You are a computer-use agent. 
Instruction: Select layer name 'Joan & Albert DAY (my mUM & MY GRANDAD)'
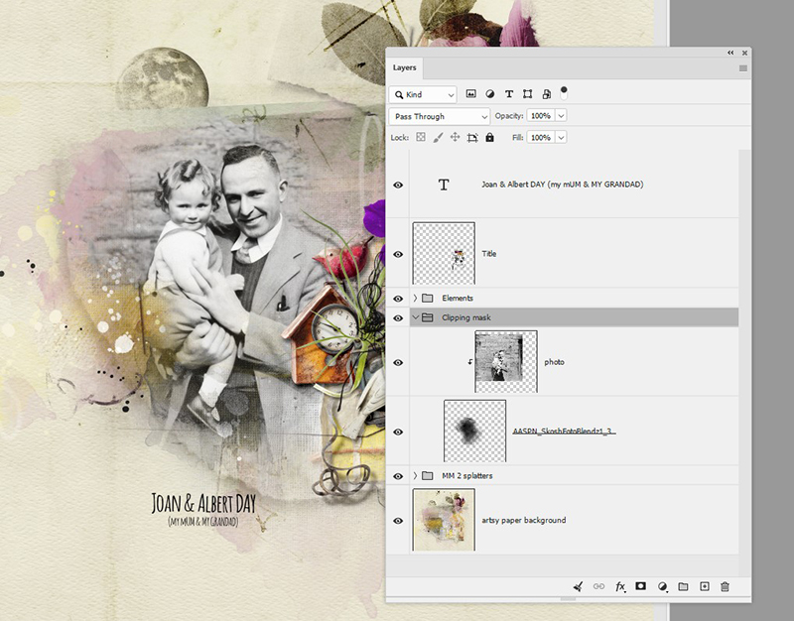(x=563, y=185)
